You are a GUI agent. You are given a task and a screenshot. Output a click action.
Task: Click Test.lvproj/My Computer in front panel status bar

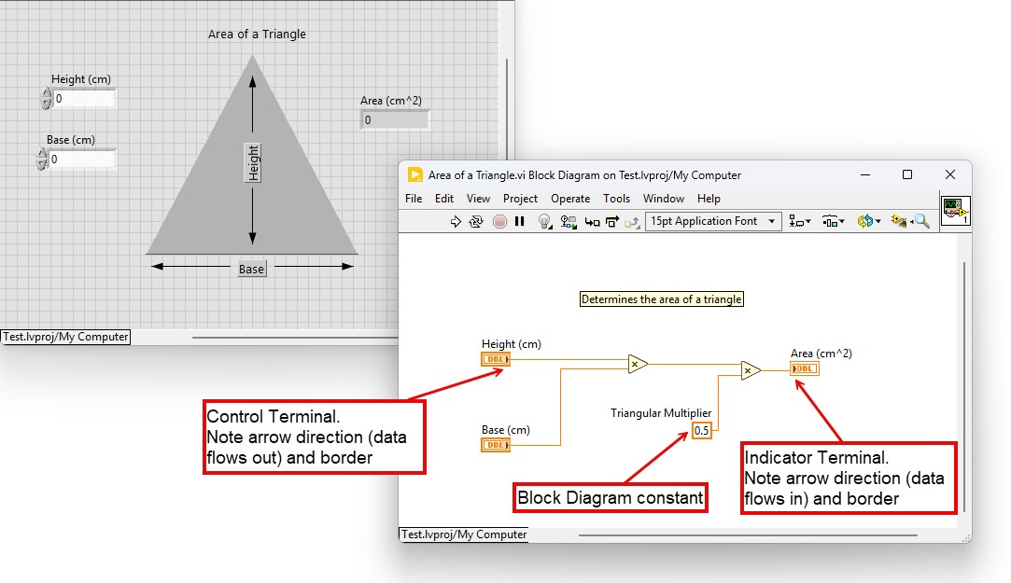[x=65, y=337]
